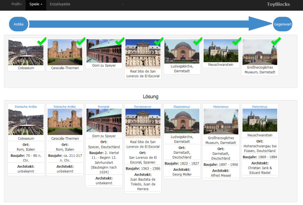Click the Gegenwart timeline end circle
Image resolution: width=303 pixels, height=205 pixels.
point(282,24)
